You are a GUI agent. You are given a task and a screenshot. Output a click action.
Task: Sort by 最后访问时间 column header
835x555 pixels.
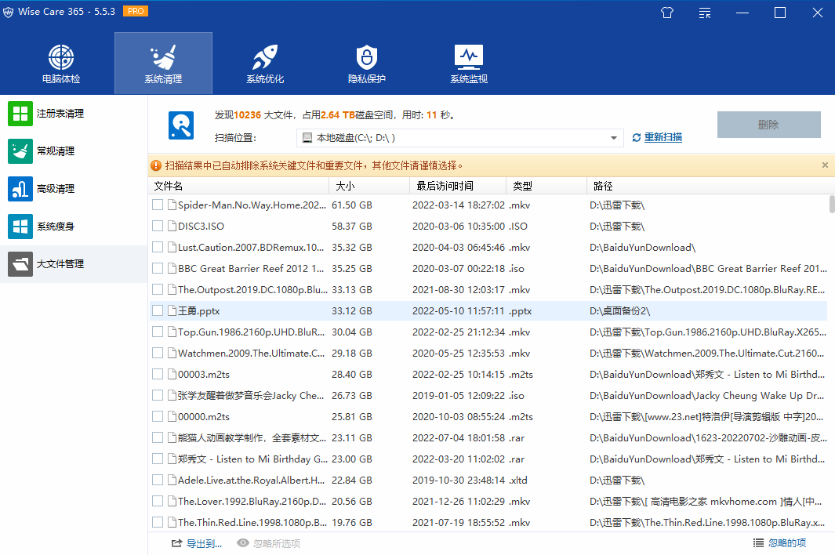(457, 186)
